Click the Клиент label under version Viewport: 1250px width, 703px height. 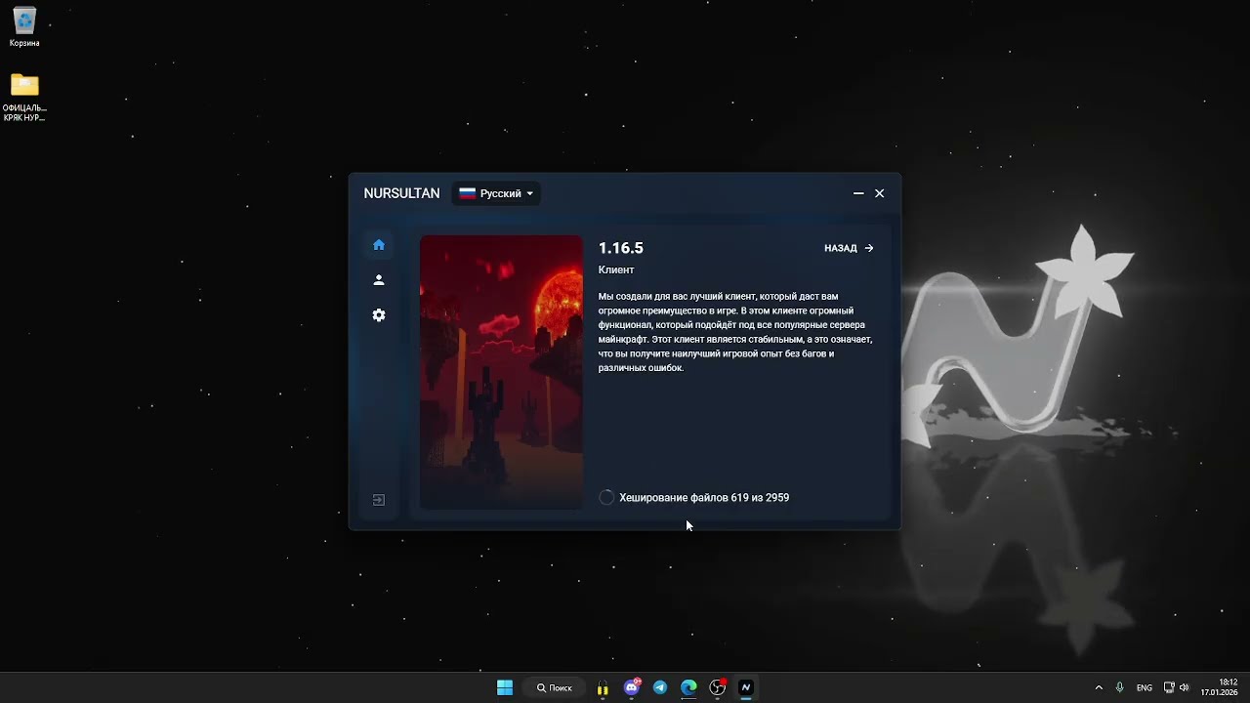616,269
